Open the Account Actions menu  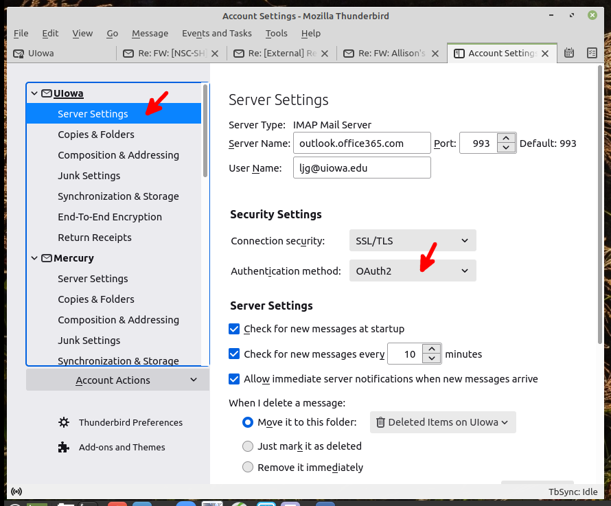pyautogui.click(x=113, y=380)
